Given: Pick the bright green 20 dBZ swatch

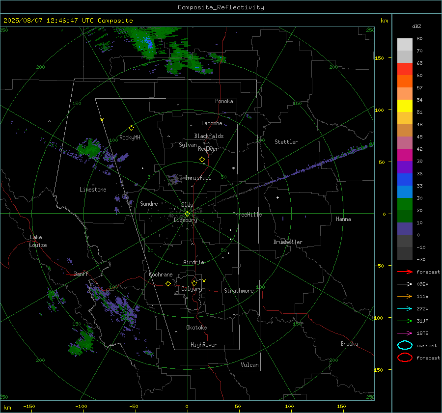Looking at the screenshot, I should pos(405,204).
